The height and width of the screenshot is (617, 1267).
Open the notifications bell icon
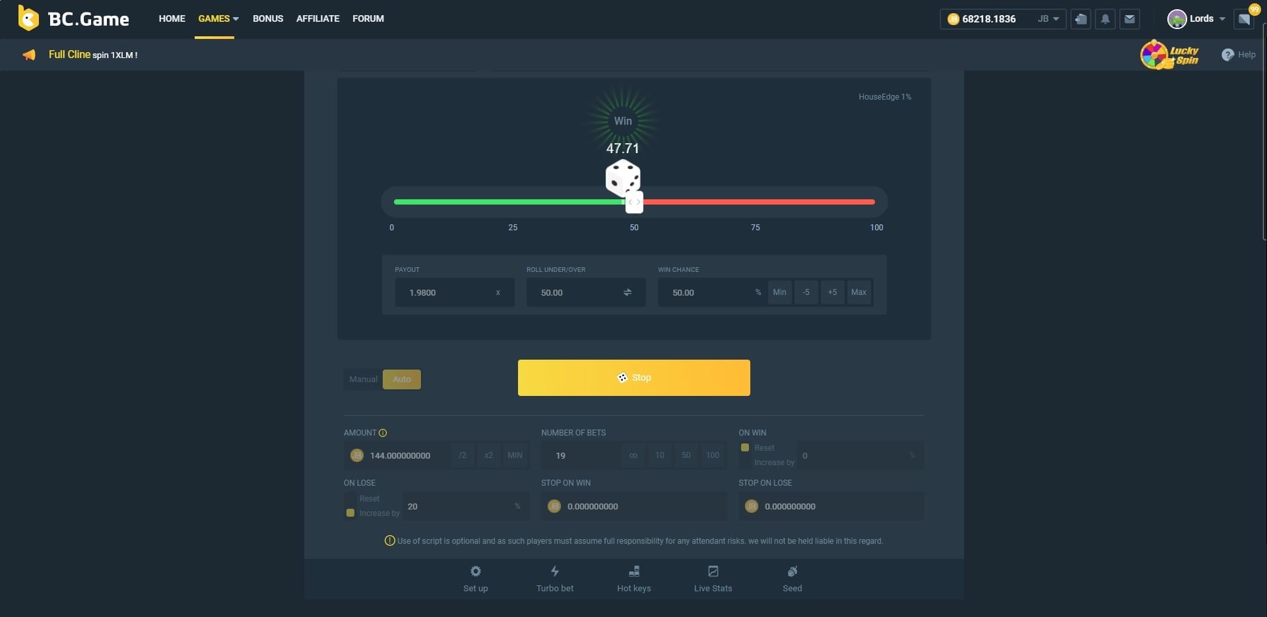click(x=1105, y=19)
